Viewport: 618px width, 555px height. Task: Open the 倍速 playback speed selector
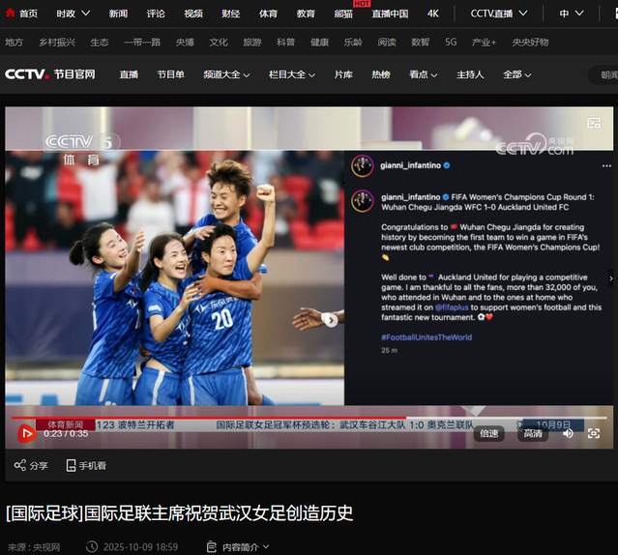click(x=489, y=433)
